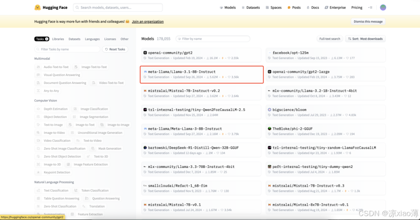Viewport: 420px width, 220px height.
Task: Click the Mistral logo beside Mistral-7B-Instruct-v0.3
Action: [x=269, y=186]
